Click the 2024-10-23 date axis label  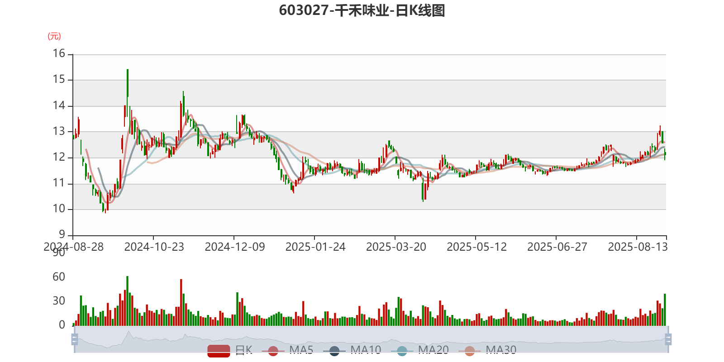154,247
